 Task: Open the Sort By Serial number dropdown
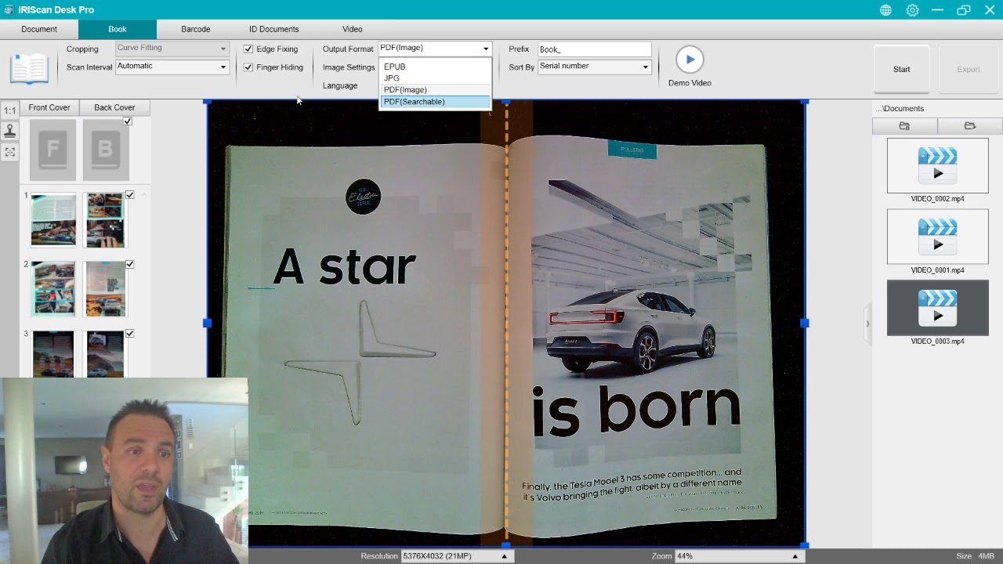[x=594, y=67]
